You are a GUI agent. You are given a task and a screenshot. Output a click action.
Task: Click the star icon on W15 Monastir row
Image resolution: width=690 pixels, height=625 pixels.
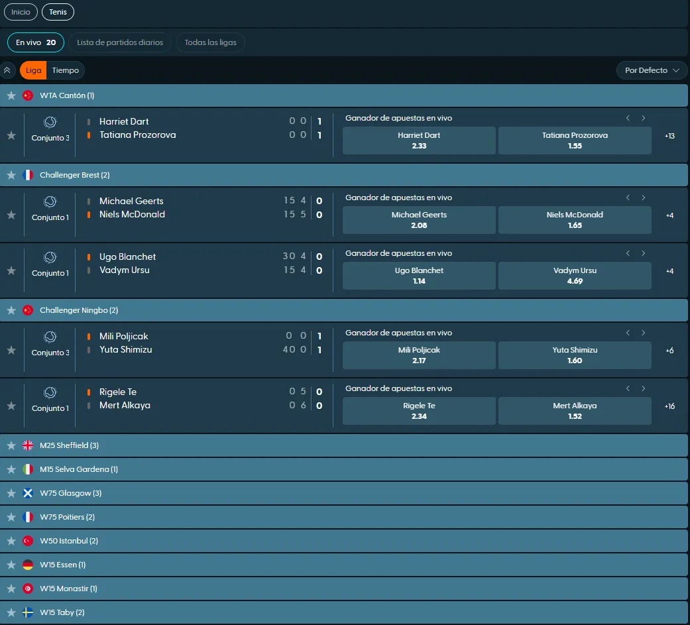click(11, 589)
